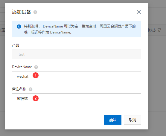Click the 产品 field label

click(16, 45)
